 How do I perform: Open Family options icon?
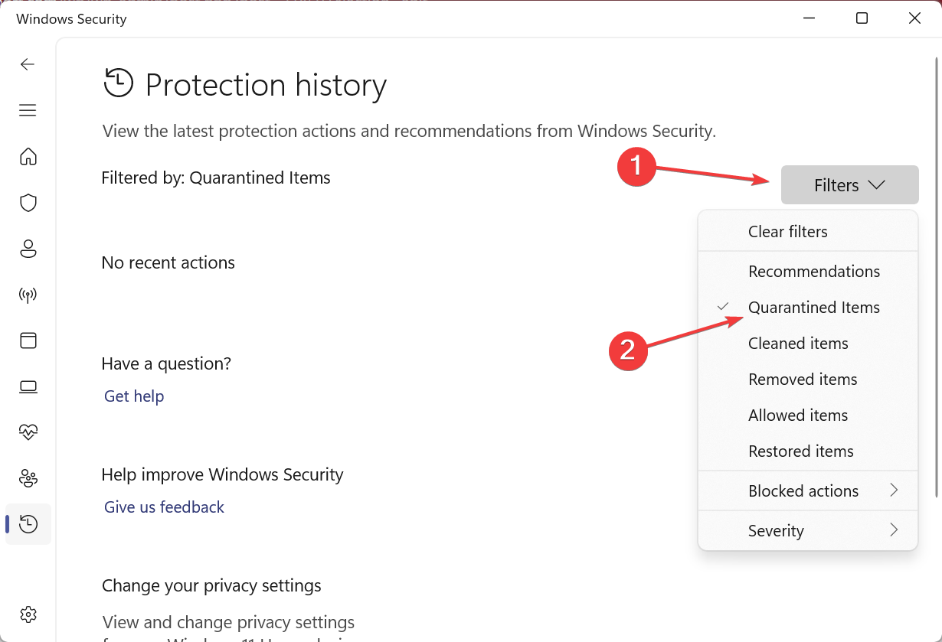[x=28, y=478]
